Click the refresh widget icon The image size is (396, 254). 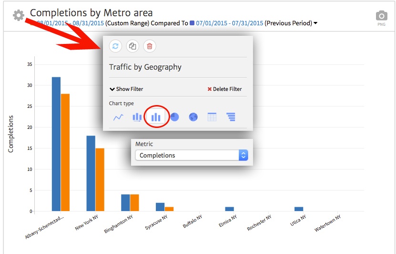coord(115,46)
